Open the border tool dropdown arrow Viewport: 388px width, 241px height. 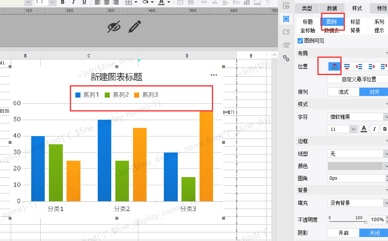(x=136, y=2)
